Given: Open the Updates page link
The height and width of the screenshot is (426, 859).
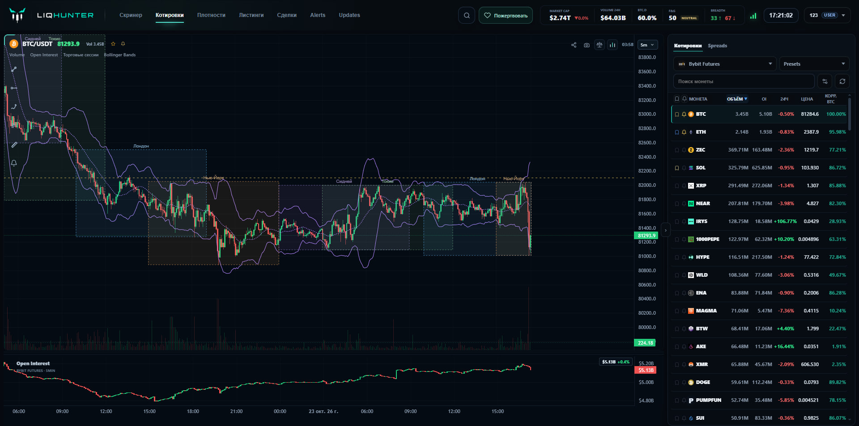Looking at the screenshot, I should click(349, 15).
